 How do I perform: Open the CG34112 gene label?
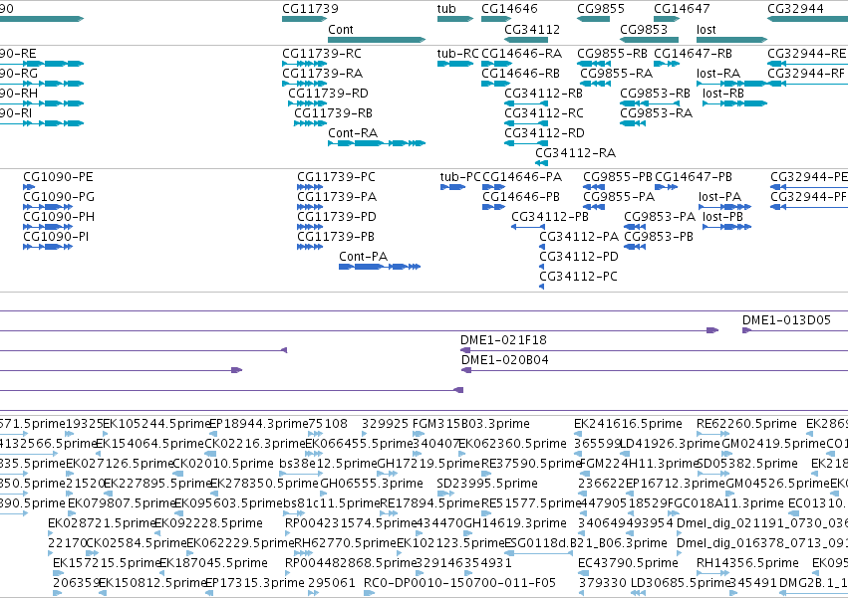[x=532, y=30]
